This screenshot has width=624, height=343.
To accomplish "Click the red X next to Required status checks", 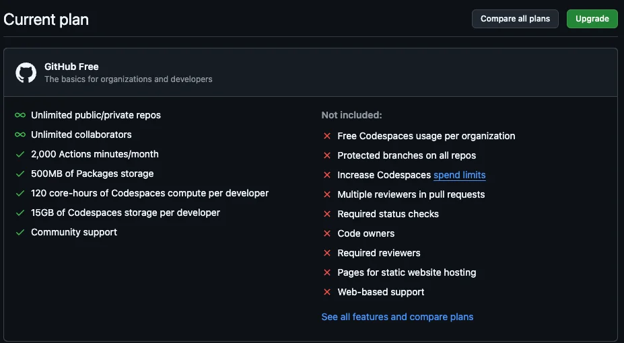I will (x=327, y=215).
